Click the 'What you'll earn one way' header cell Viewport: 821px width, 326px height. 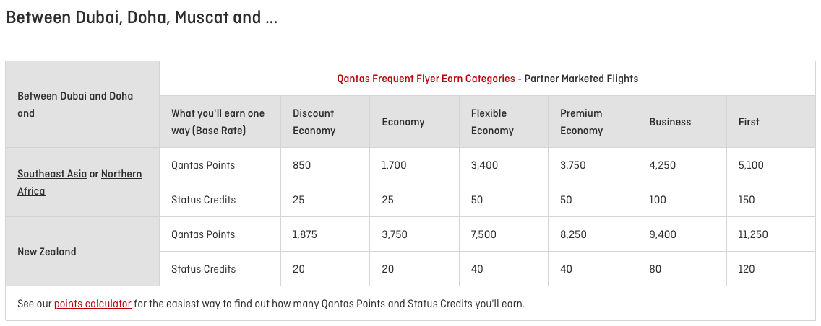[218, 122]
